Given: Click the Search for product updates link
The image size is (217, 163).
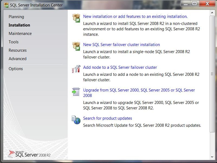Looking at the screenshot, I should click(x=108, y=118).
